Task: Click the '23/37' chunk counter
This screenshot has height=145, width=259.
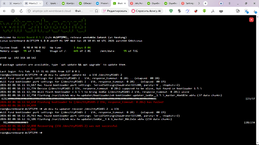Action: pos(250,99)
